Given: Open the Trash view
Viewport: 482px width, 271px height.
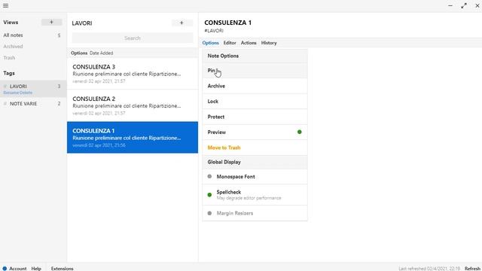Looking at the screenshot, I should [9, 58].
